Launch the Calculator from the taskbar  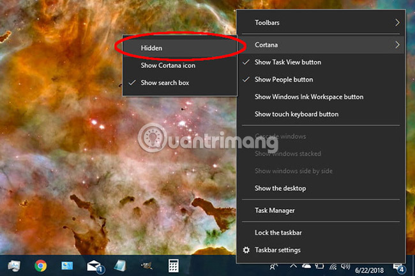(x=174, y=265)
